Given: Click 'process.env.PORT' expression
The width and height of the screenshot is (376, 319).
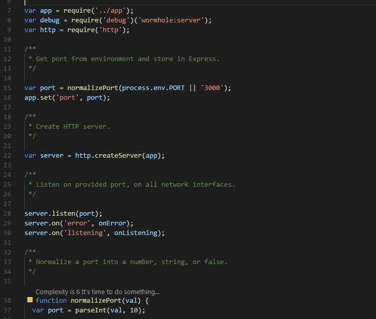Looking at the screenshot, I should click(x=153, y=88).
